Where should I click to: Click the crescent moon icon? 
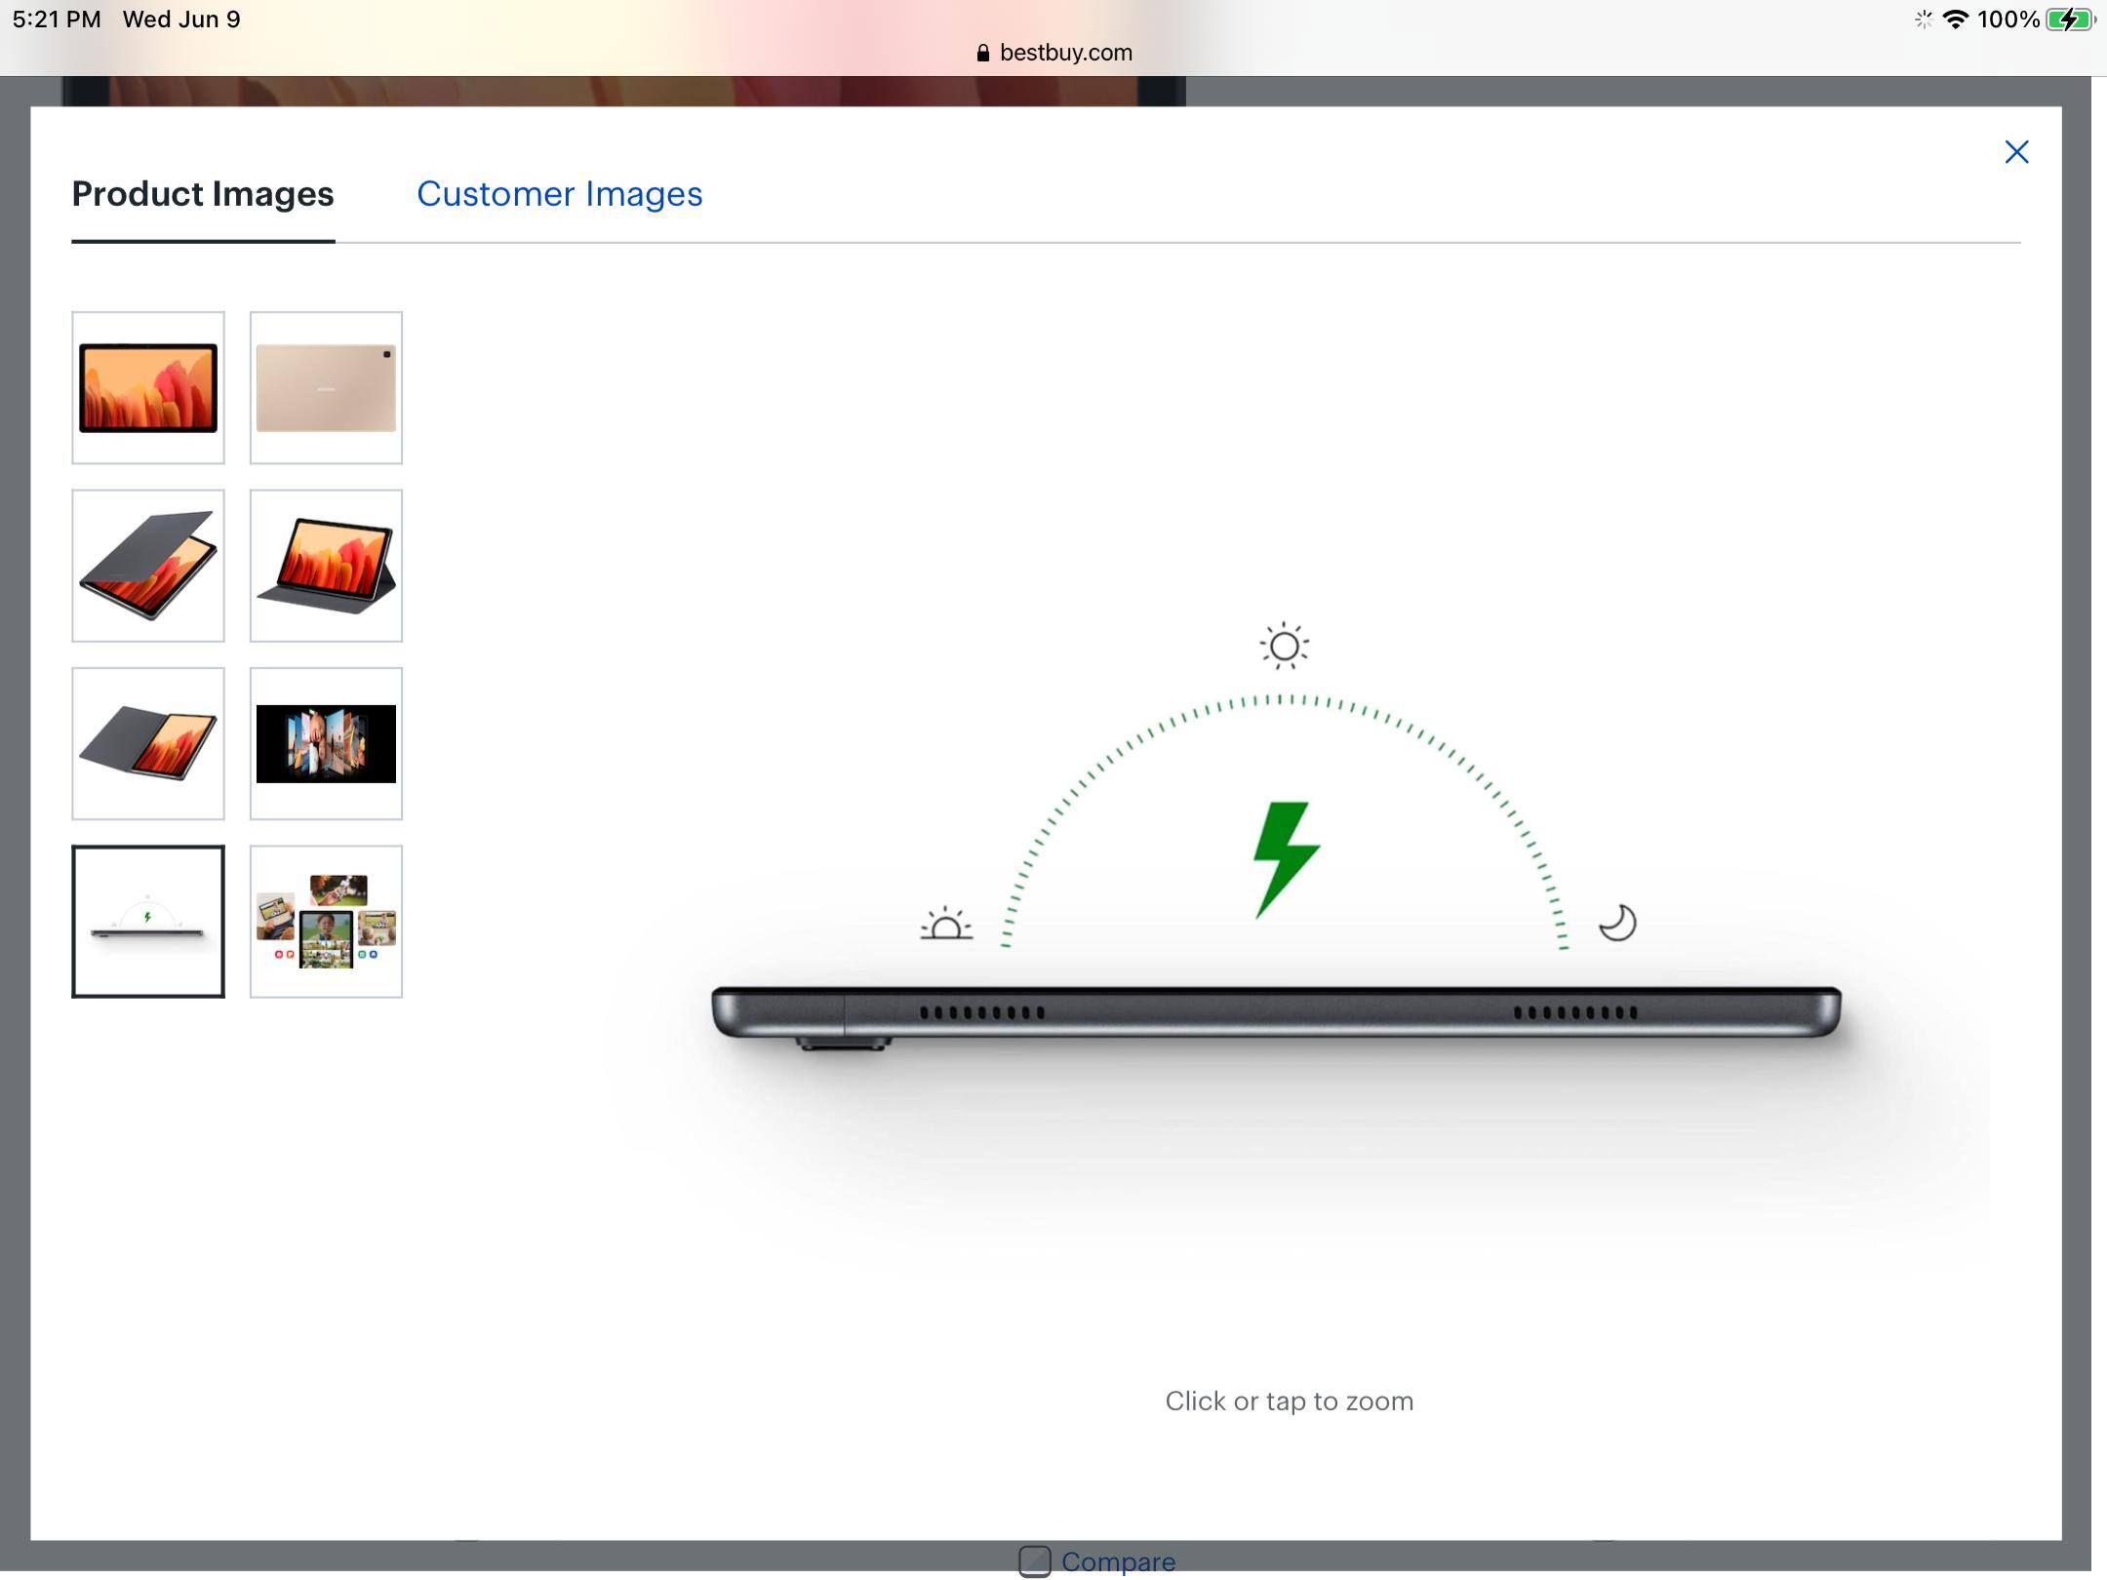pos(1616,923)
